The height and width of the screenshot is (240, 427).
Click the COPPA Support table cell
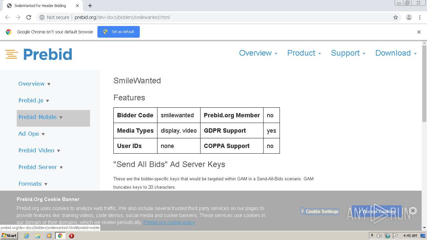pos(232,146)
